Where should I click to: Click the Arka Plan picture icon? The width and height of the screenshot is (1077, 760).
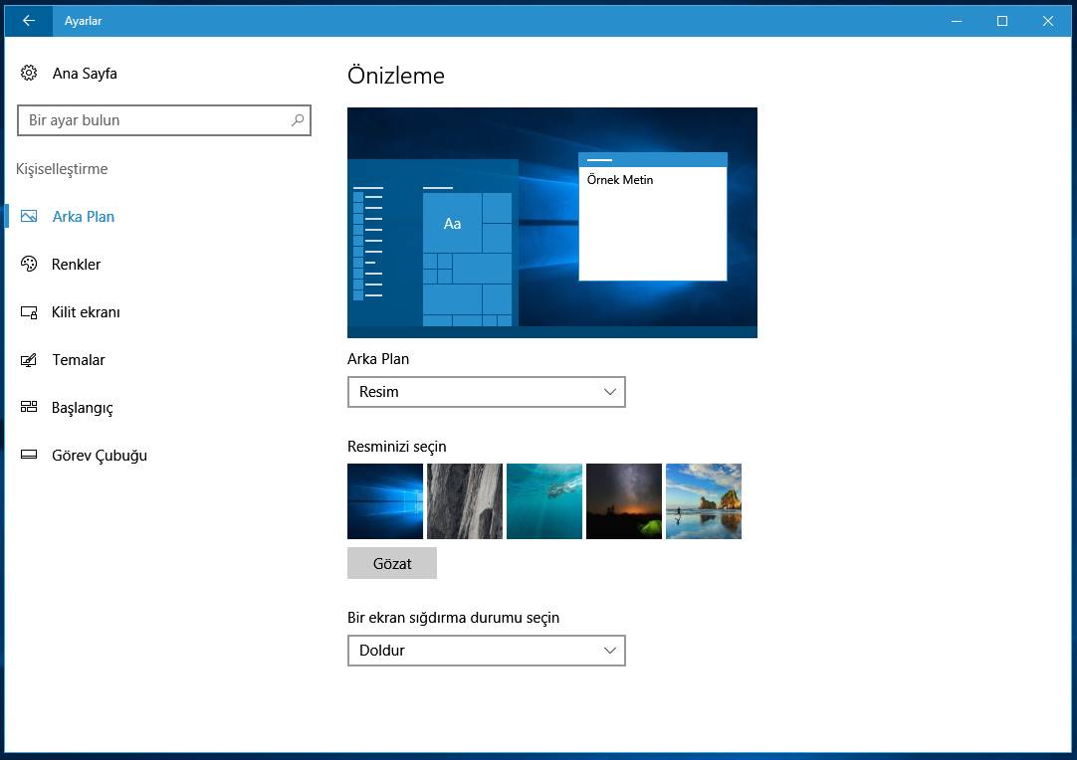29,217
